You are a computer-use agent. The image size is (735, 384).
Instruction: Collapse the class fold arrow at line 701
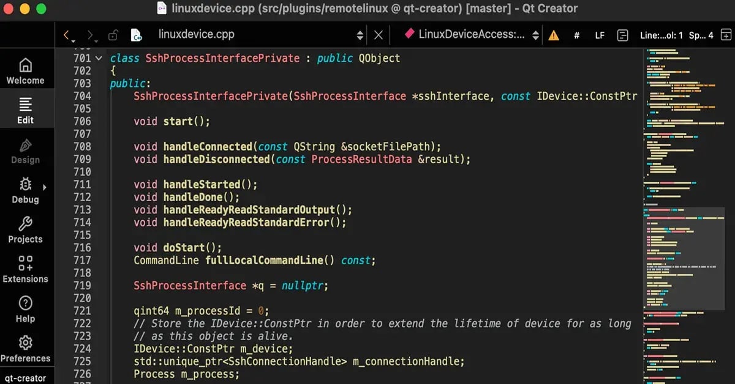pyautogui.click(x=99, y=58)
